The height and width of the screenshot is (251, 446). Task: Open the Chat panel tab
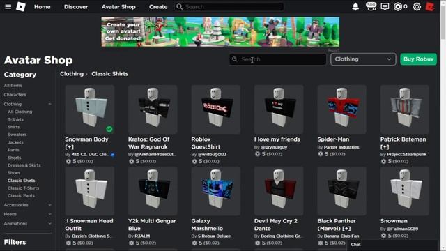(x=355, y=245)
